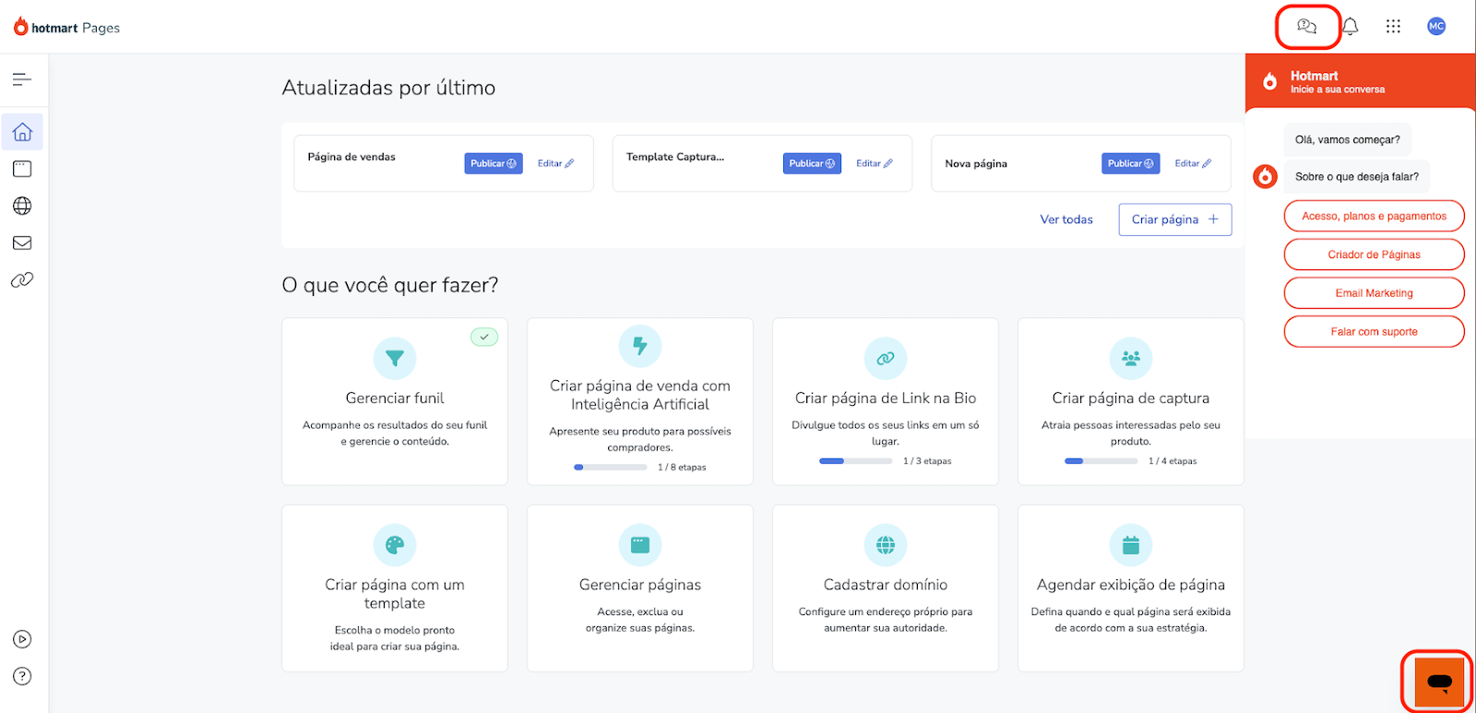The width and height of the screenshot is (1476, 713).
Task: Edit the Página de vendas page
Action: [555, 163]
